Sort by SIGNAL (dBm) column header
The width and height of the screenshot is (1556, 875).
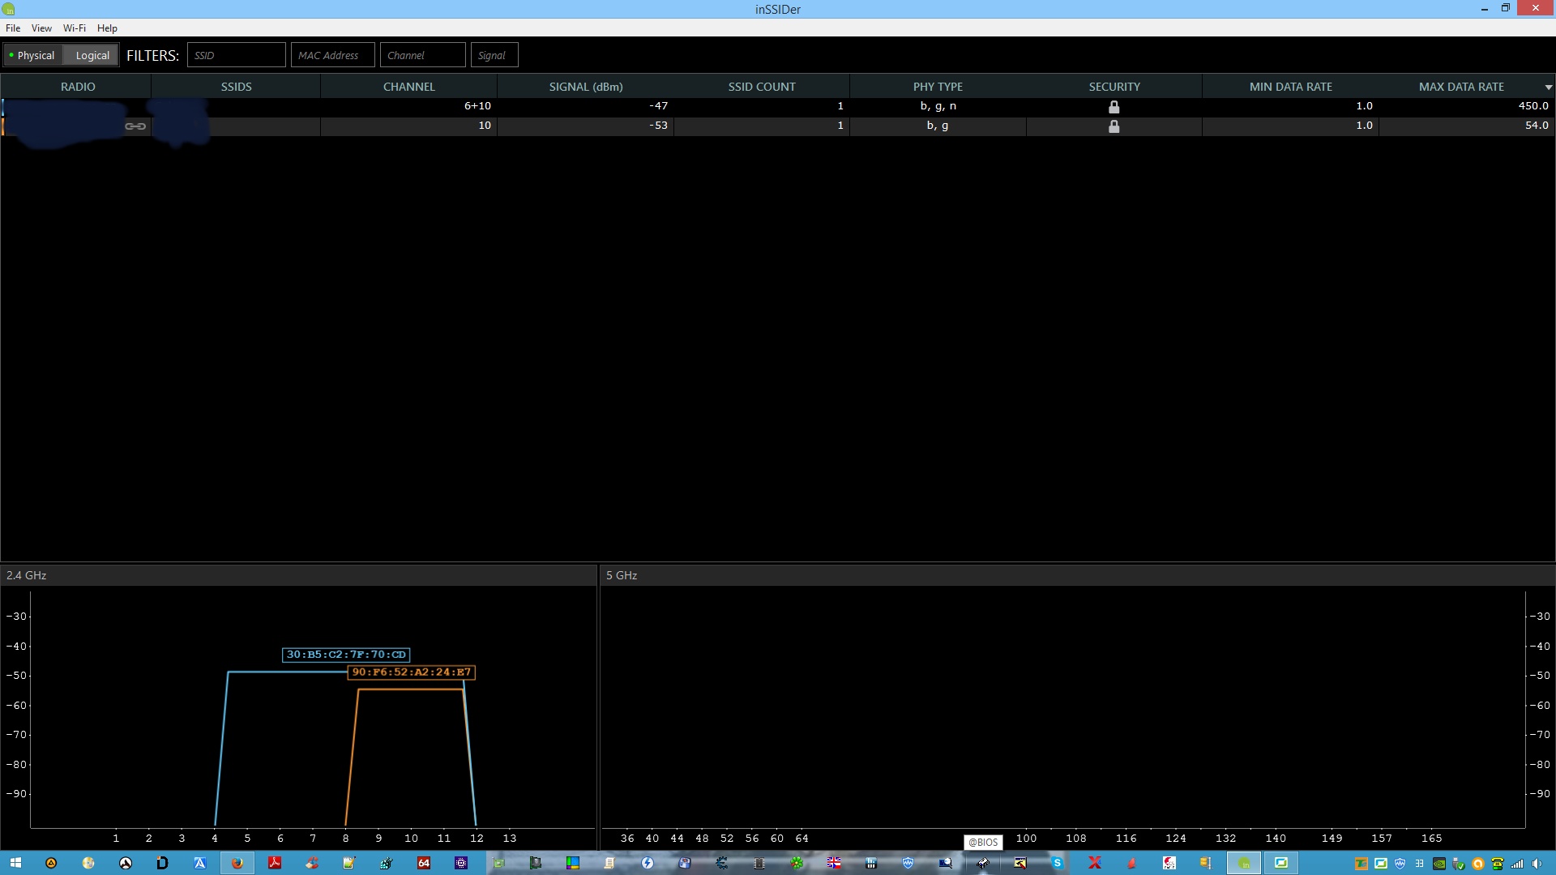point(585,87)
